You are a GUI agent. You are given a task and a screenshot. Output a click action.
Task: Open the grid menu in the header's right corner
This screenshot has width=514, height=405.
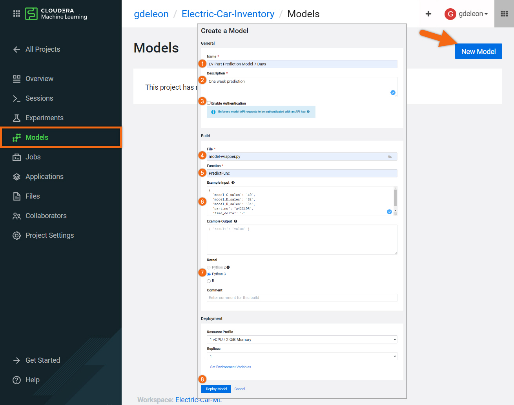point(504,14)
